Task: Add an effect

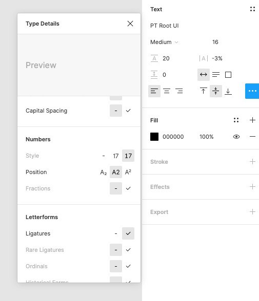Action: [x=252, y=186]
